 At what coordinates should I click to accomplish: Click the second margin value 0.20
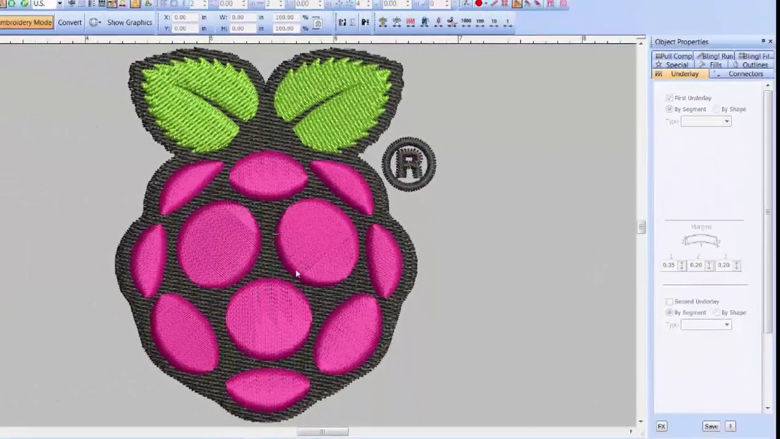696,265
